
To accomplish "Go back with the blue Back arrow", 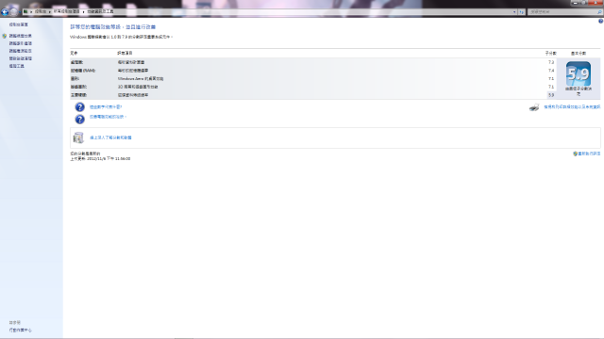I will coord(5,12).
